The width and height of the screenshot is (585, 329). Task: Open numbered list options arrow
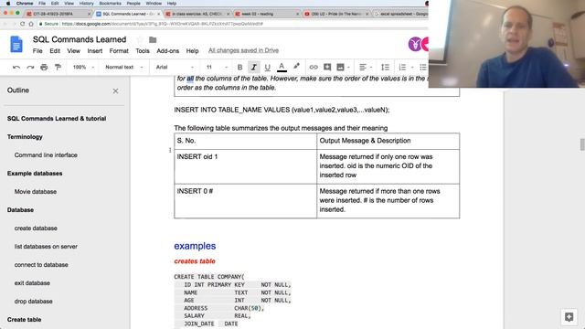(x=412, y=67)
